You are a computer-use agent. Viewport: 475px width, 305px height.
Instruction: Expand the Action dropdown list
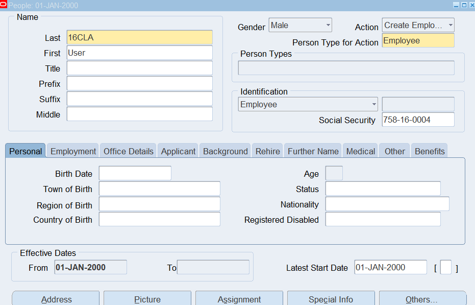[x=451, y=25]
